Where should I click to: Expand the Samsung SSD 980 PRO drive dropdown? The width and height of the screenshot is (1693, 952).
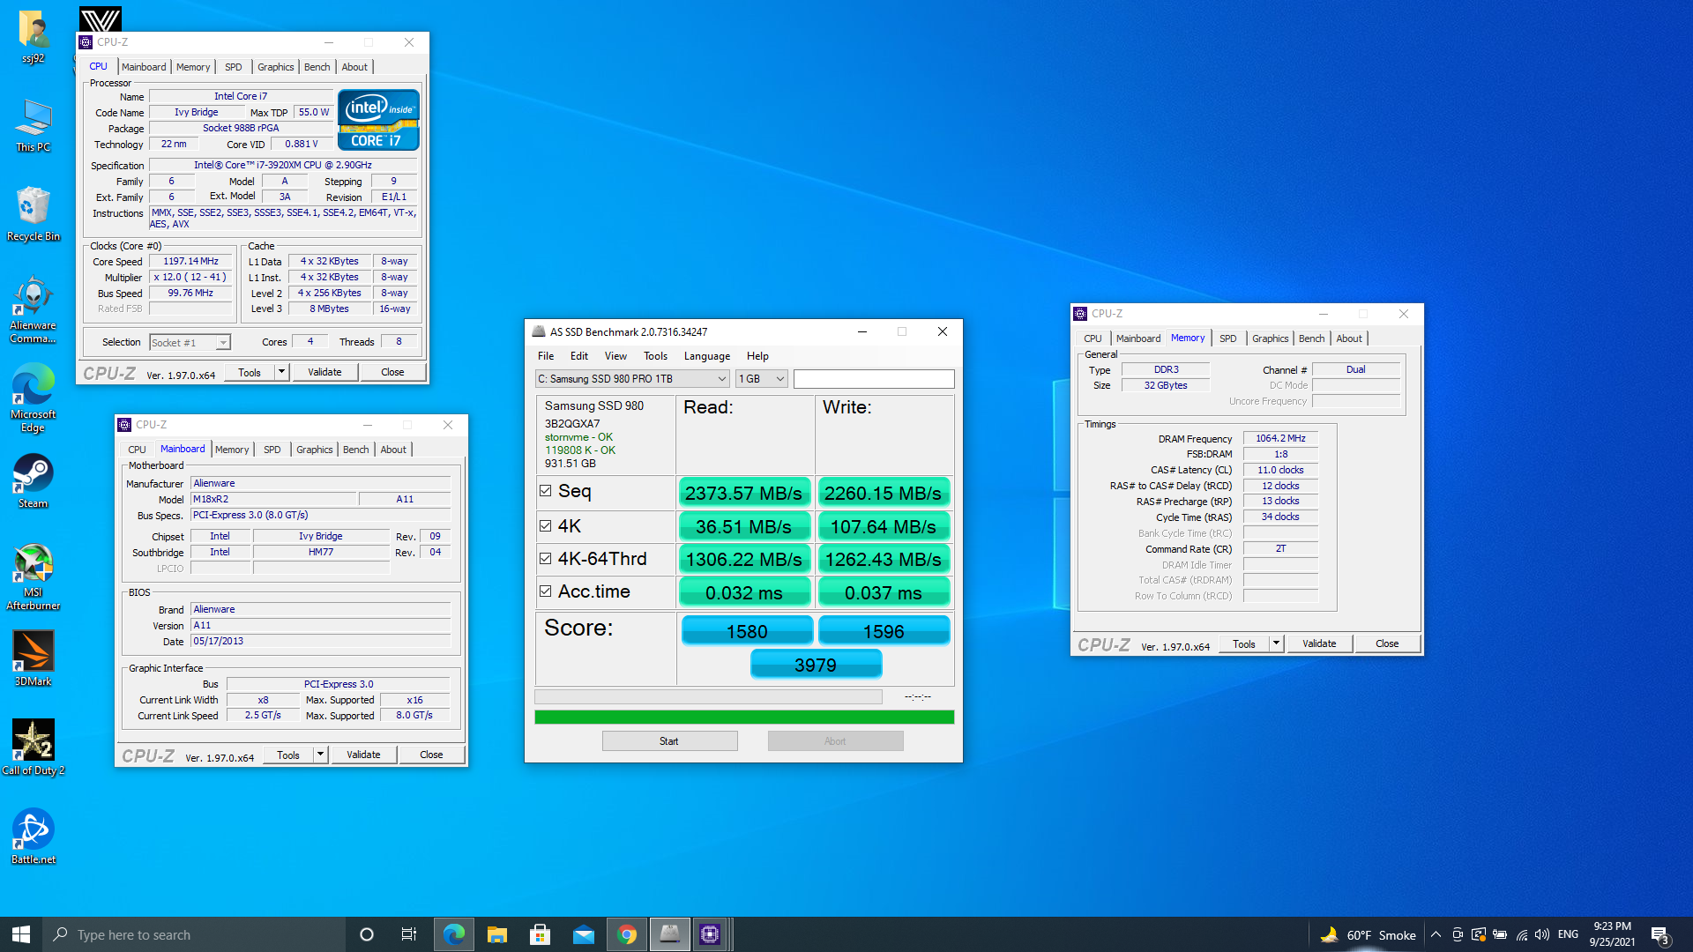pos(632,379)
